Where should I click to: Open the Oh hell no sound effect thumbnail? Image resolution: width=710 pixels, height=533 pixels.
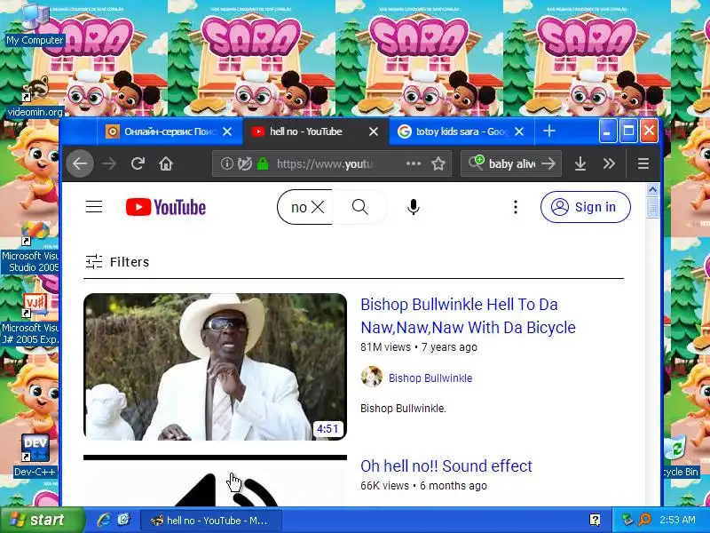click(x=215, y=481)
